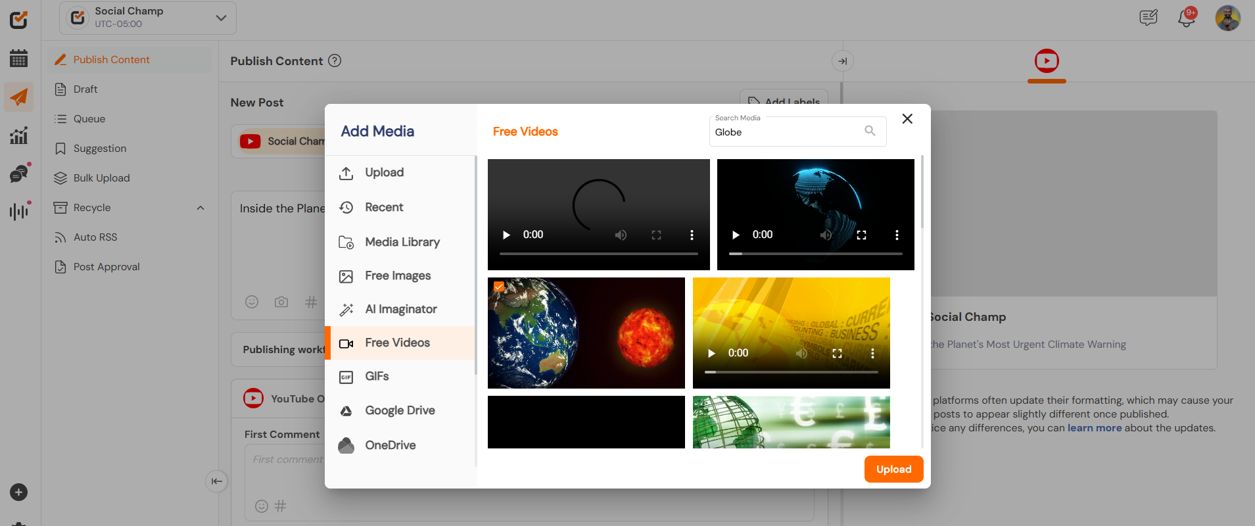
Task: Enter fullscreen on yellow business video
Action: (x=837, y=353)
